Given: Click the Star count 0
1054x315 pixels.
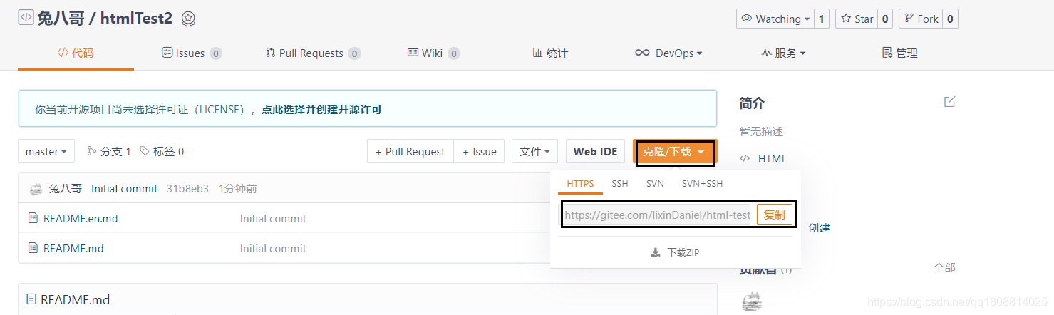Looking at the screenshot, I should [885, 19].
